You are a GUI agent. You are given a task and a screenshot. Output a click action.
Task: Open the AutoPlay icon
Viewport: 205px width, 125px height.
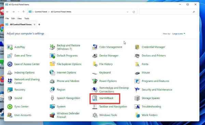pos(10,47)
